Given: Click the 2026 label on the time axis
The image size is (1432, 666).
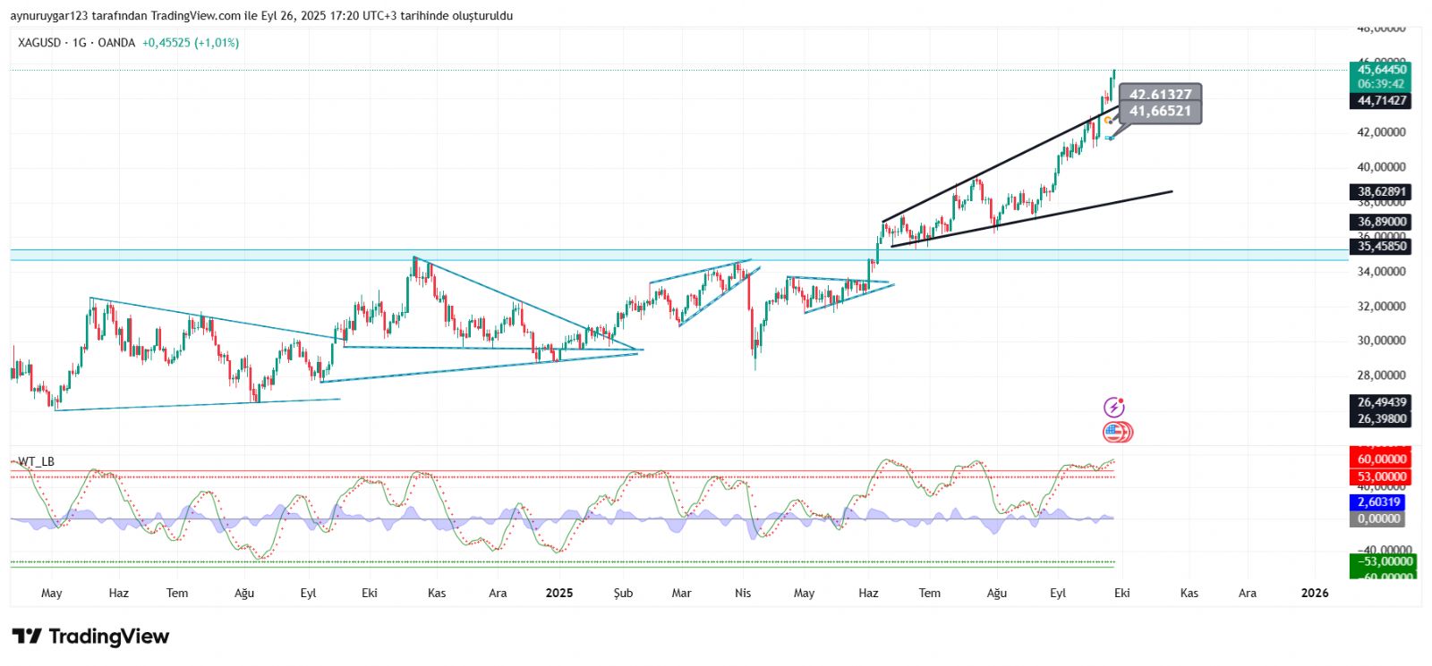Looking at the screenshot, I should tap(1314, 593).
